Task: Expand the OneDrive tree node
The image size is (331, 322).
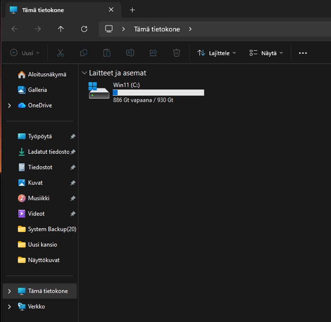Action: coord(10,105)
